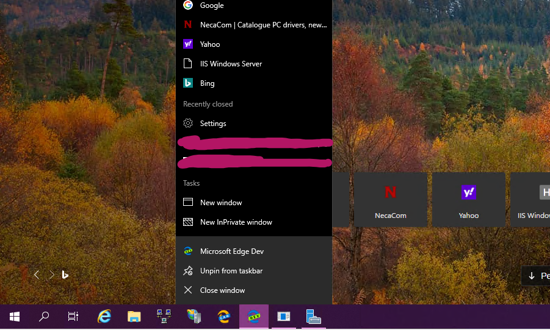550x330 pixels.
Task: Open the blue window panel taskbar app
Action: click(284, 317)
